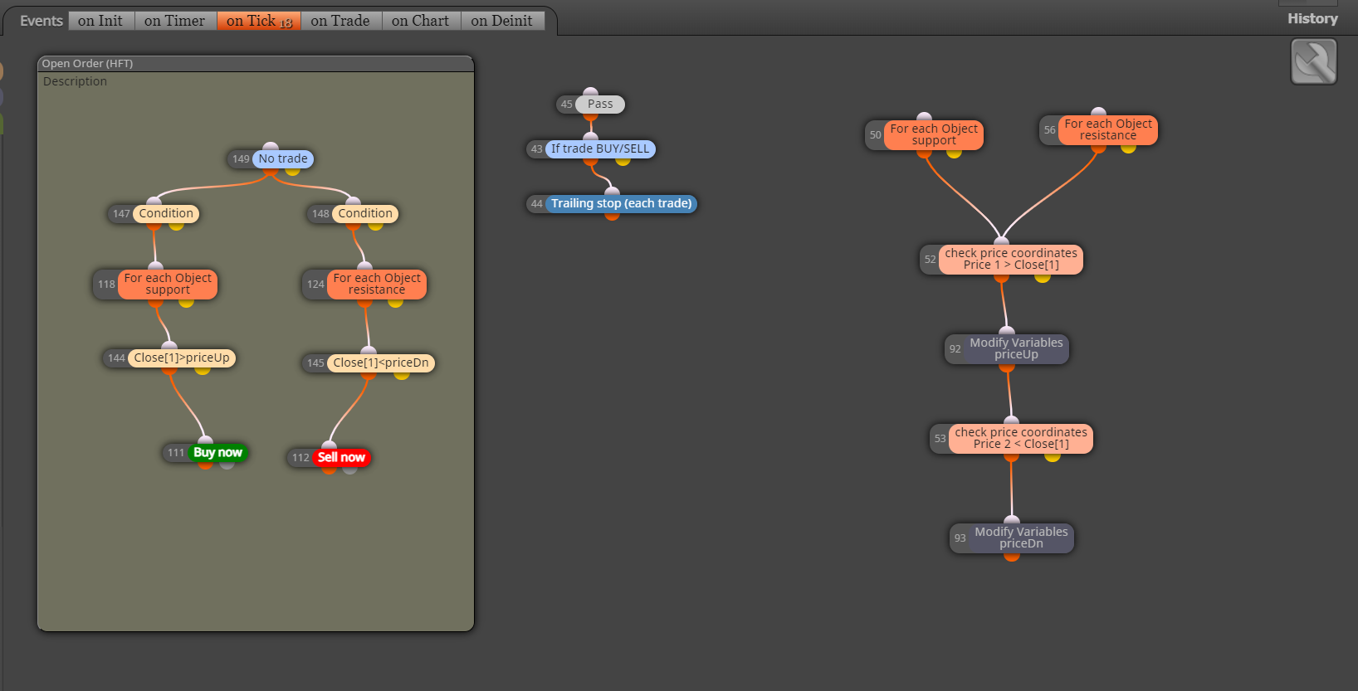Click yellow port of support block 118
This screenshot has height=691, width=1358.
pos(186,302)
